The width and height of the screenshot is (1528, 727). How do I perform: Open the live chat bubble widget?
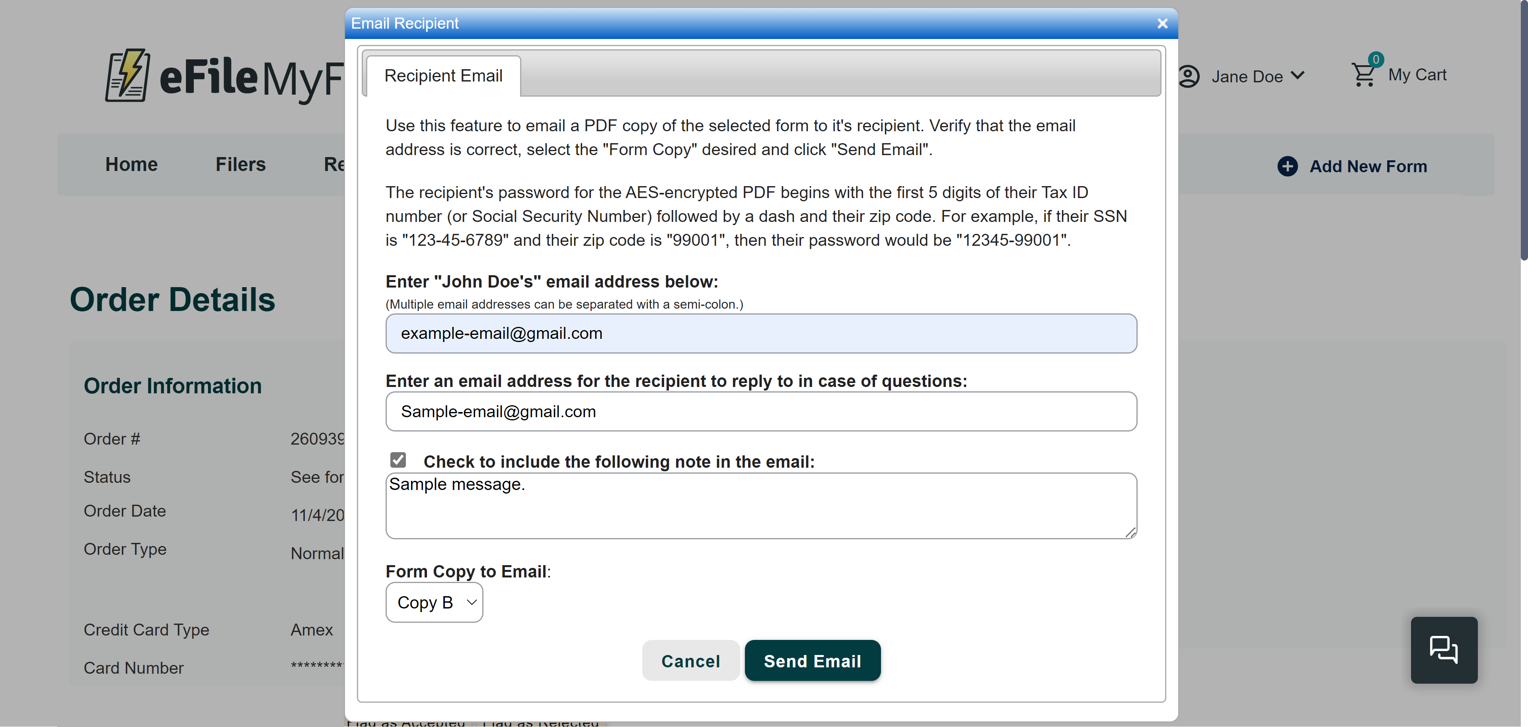tap(1443, 650)
